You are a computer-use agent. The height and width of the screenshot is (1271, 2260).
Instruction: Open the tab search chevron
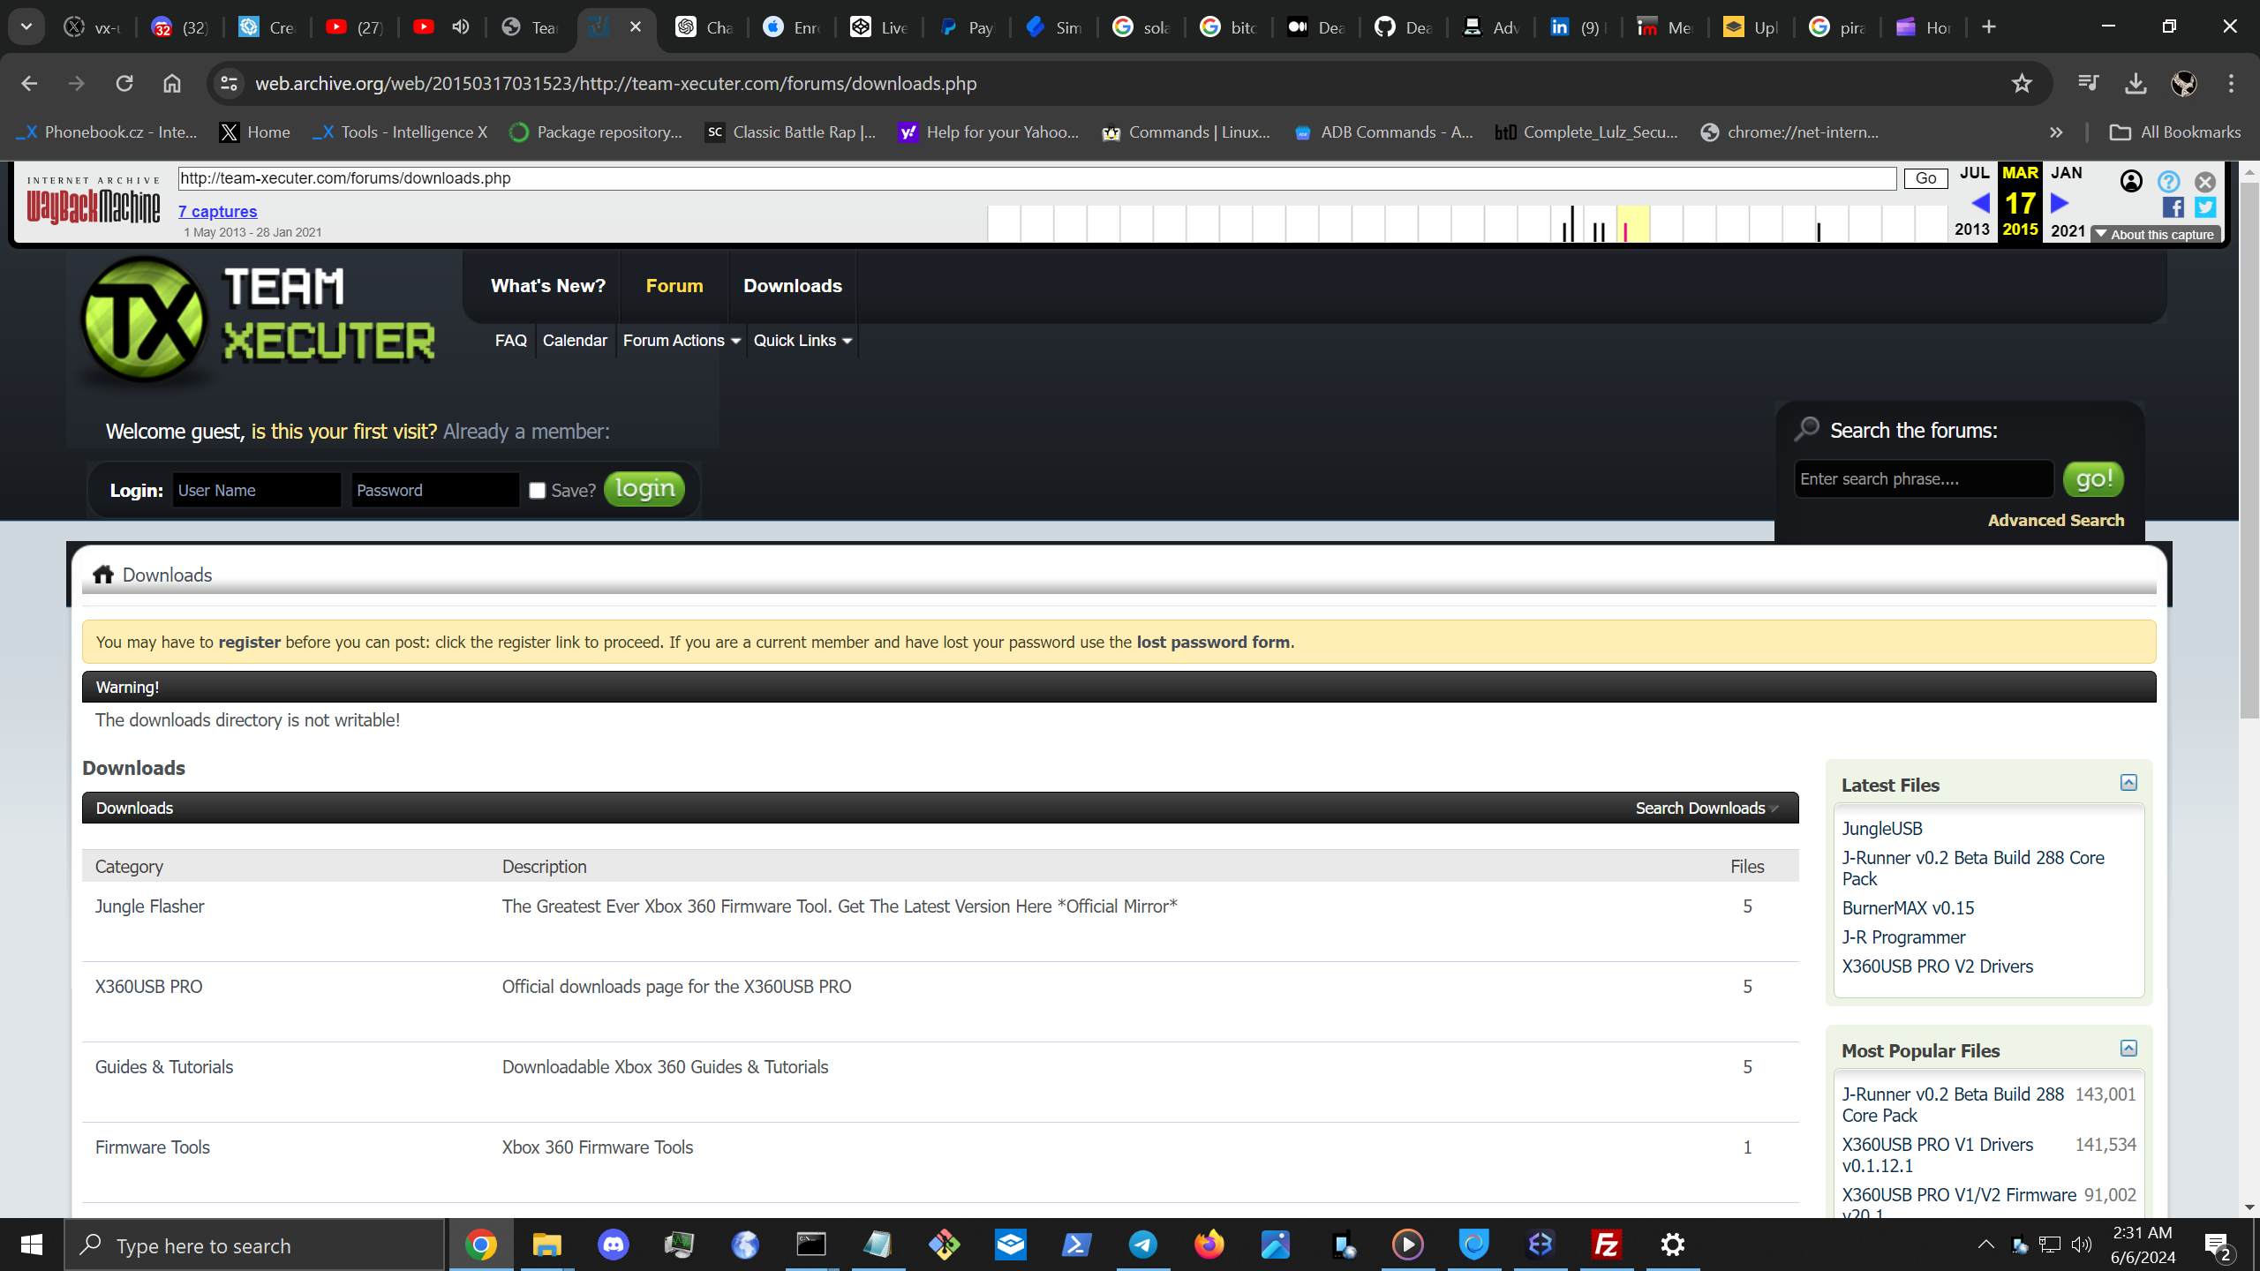pos(26,27)
